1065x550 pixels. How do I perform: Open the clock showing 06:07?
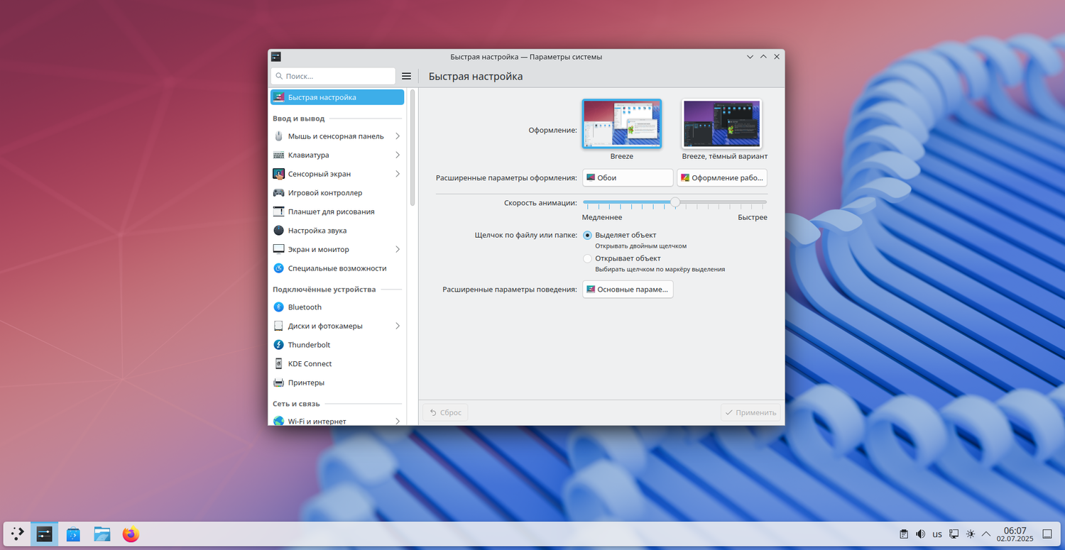[x=1015, y=534]
